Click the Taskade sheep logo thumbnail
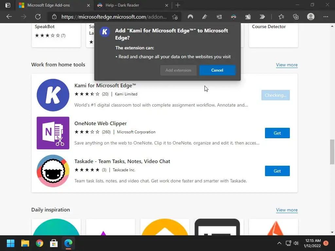This screenshot has height=251, width=335. (53, 171)
